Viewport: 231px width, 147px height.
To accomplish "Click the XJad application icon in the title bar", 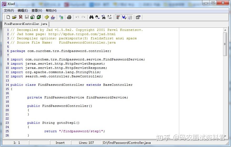I will pos(4,4).
